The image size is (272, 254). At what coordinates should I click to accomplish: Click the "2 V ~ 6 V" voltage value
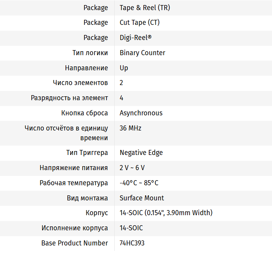pyautogui.click(x=132, y=168)
